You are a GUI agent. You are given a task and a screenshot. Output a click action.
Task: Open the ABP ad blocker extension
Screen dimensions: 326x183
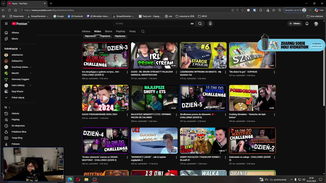click(248, 10)
